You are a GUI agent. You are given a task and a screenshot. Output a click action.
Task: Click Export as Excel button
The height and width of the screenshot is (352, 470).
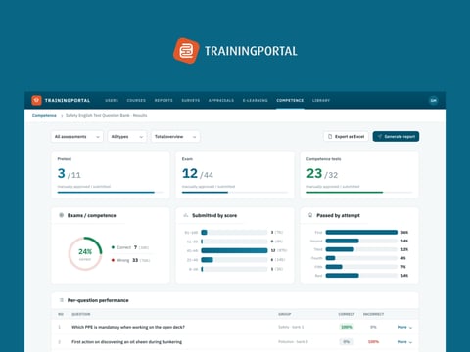(x=346, y=137)
